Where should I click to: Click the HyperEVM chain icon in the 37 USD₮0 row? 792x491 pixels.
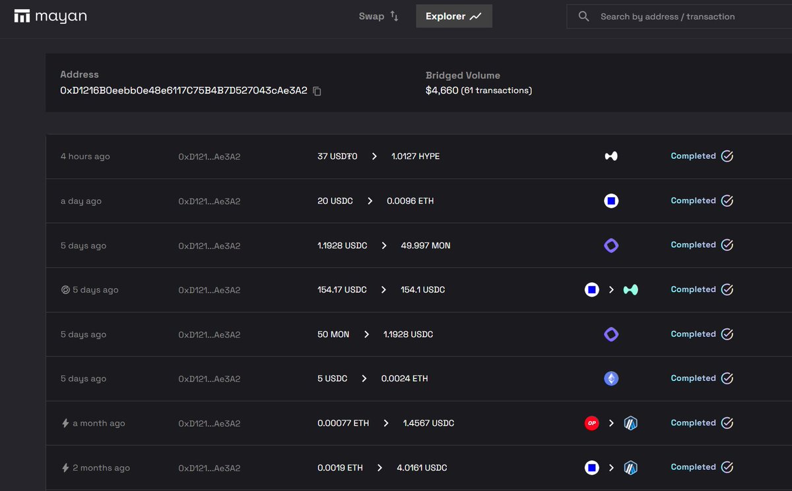[x=611, y=156]
